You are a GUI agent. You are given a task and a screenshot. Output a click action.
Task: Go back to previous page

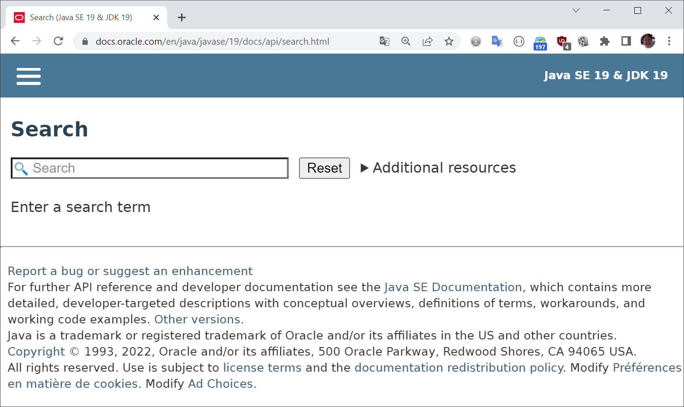point(15,41)
